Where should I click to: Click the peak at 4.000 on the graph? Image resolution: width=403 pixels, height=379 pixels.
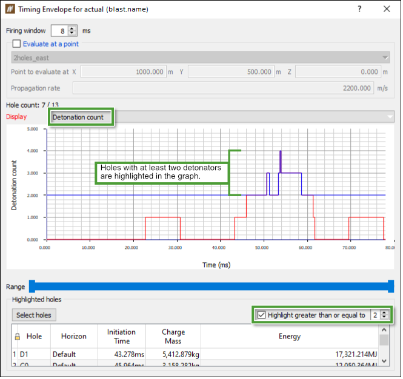tap(281, 151)
